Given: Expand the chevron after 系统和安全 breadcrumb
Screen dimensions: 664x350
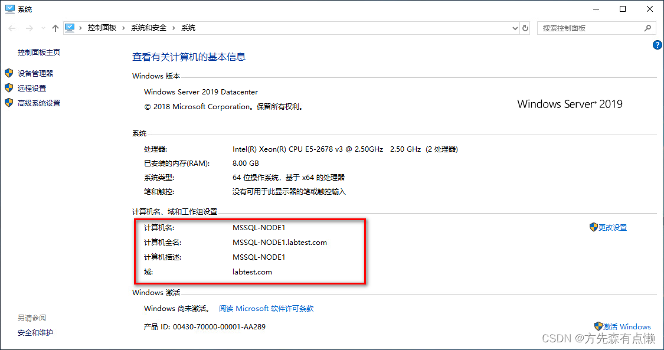Looking at the screenshot, I should click(174, 28).
